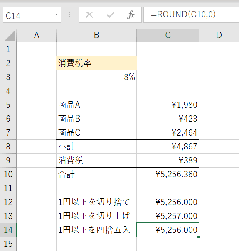Viewport: 239px width, 251px height.
Task: Click the cell labeled 商品C
Action: pyautogui.click(x=96, y=133)
